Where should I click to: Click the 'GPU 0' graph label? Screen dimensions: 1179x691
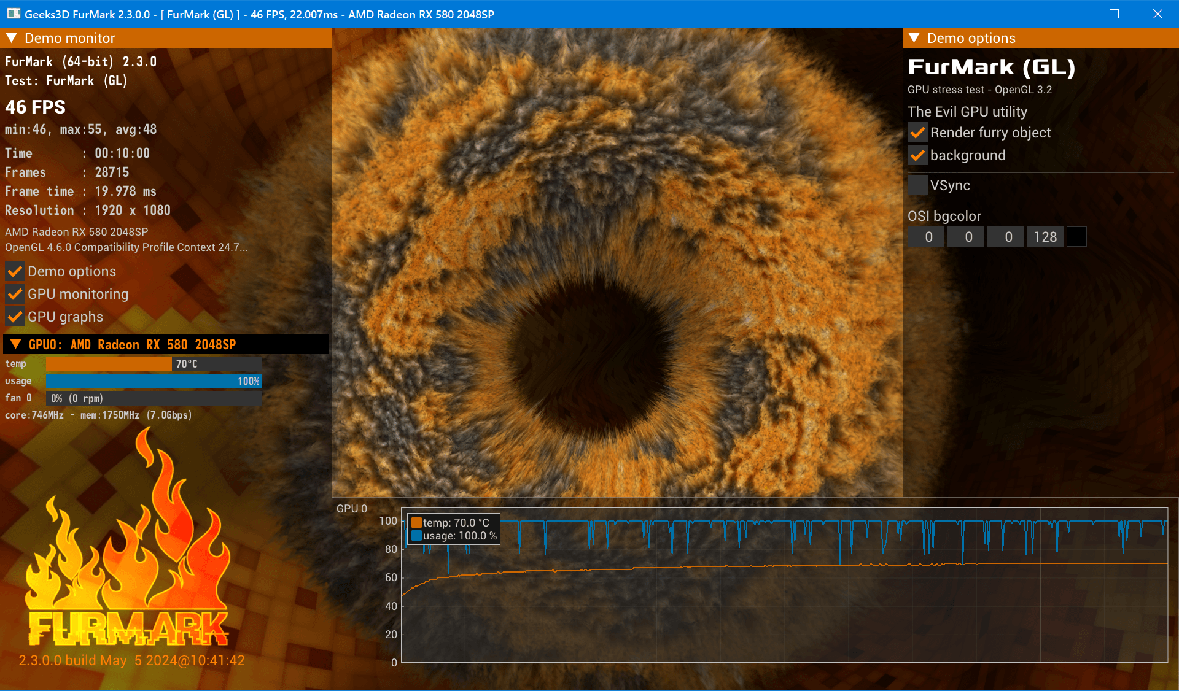tap(352, 509)
